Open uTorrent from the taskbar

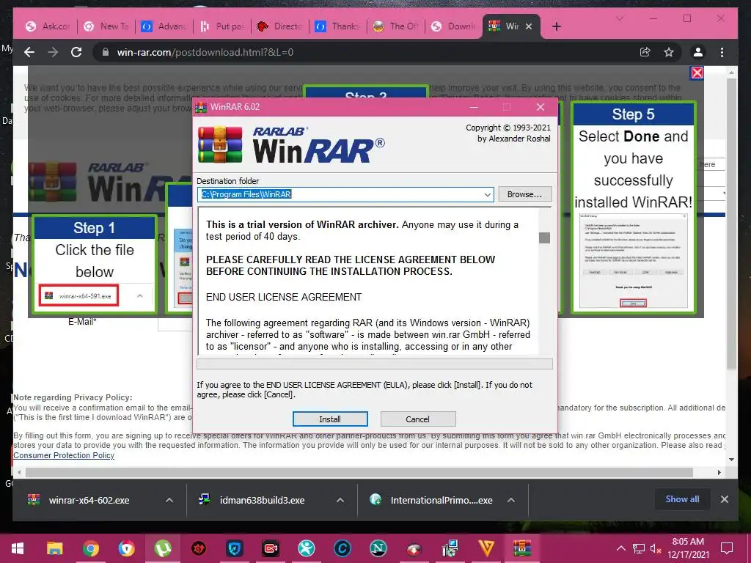tap(163, 548)
